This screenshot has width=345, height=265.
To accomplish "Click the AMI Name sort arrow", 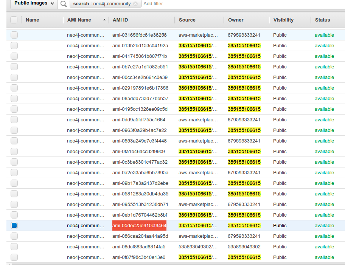I will 104,20.
